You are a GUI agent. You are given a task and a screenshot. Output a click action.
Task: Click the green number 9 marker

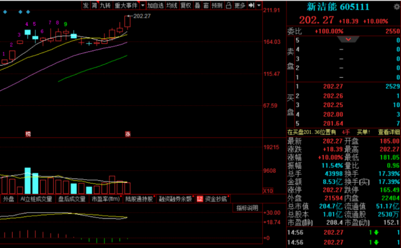click(66, 24)
